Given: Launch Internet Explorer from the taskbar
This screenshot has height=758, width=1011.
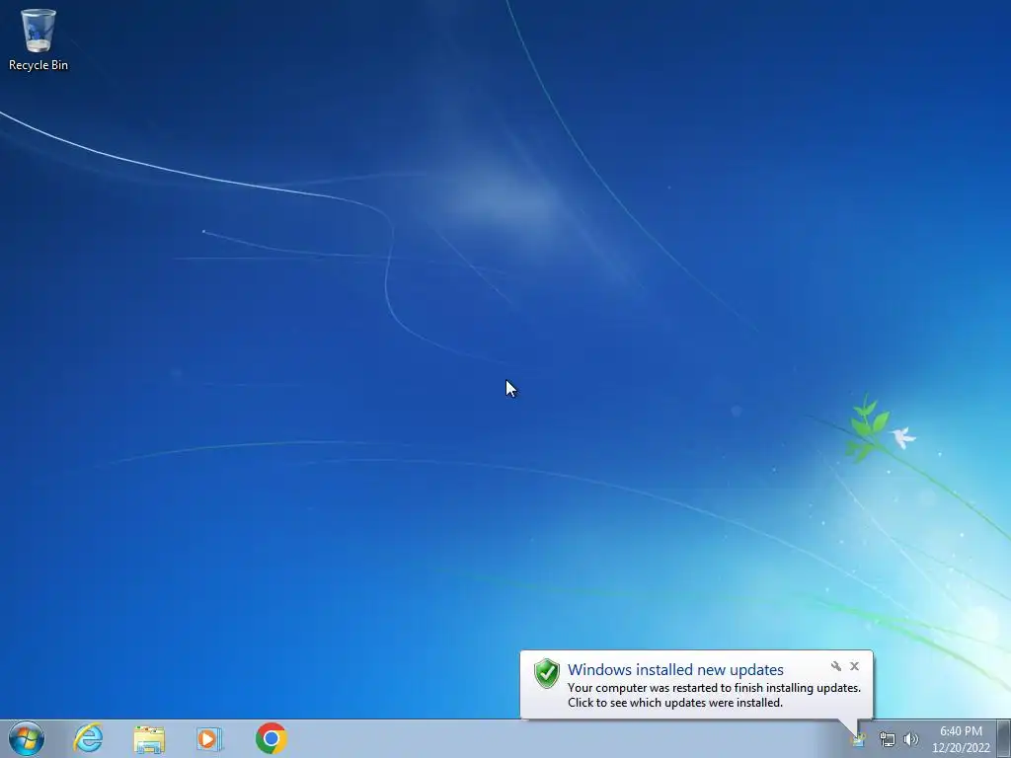Looking at the screenshot, I should [88, 738].
